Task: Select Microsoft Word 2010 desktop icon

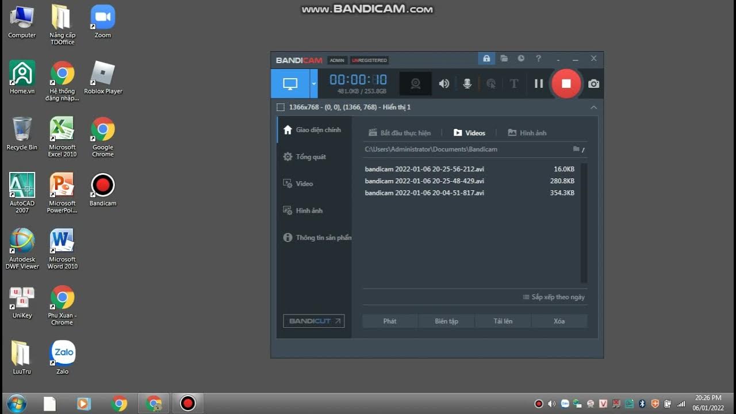Action: 62,249
